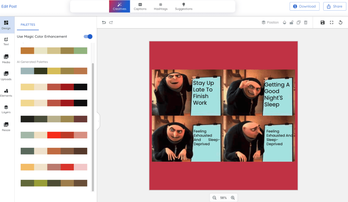Viewport: 348px width, 202px height.
Task: Click the Share button
Action: (335, 6)
